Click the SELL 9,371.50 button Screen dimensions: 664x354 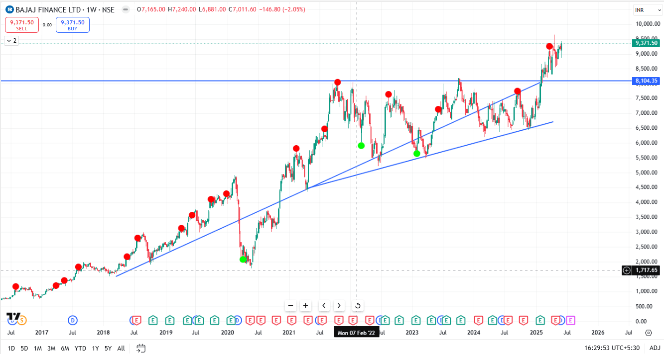tap(22, 25)
